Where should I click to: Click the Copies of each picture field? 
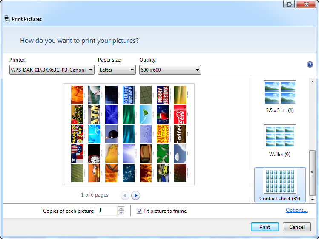(106, 211)
